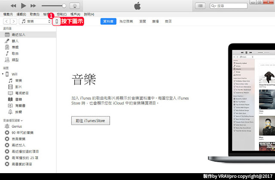Switch to the 為您推薦 tab
Viewport: 275px width, 180px height.
tap(126, 21)
